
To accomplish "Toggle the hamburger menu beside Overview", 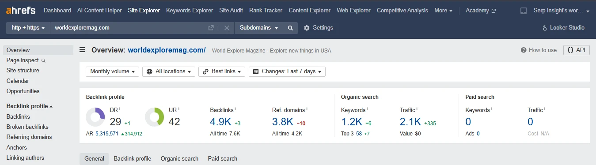I will coord(82,50).
